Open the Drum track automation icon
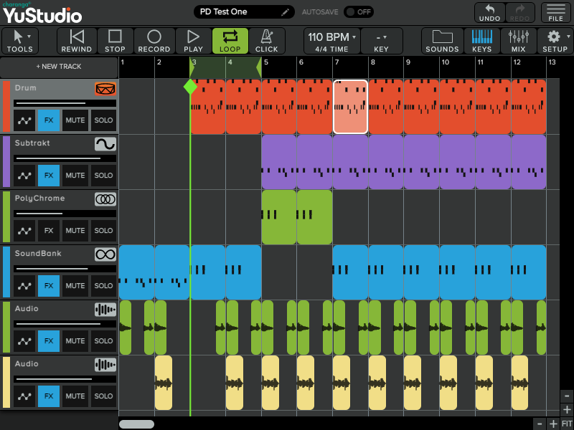Viewport: 574px width, 430px height. (x=24, y=120)
